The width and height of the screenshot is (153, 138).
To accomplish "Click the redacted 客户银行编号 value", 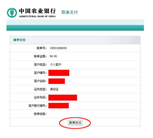I will point(59,106).
